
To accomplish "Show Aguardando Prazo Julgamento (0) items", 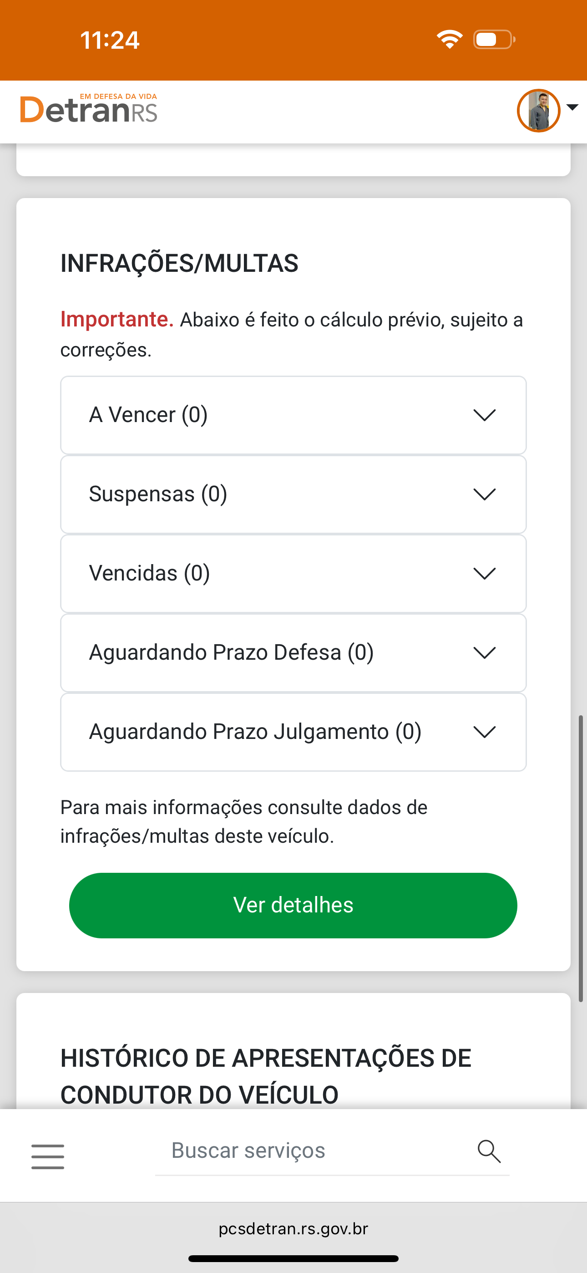I will click(293, 732).
